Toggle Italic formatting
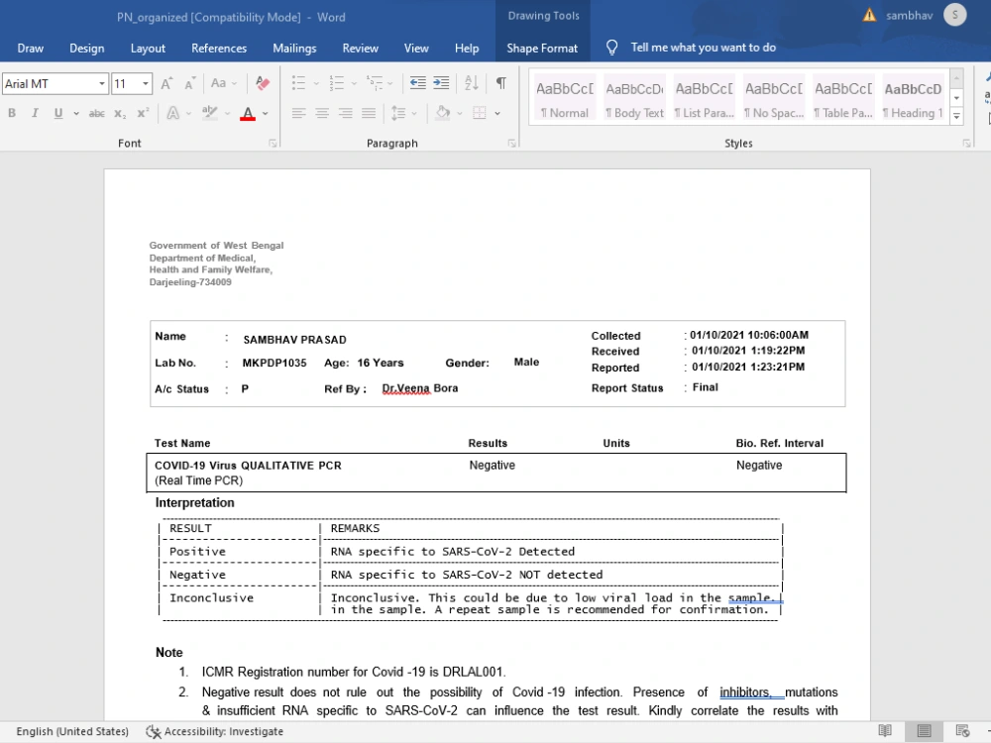This screenshot has height=743, width=991. 35,113
